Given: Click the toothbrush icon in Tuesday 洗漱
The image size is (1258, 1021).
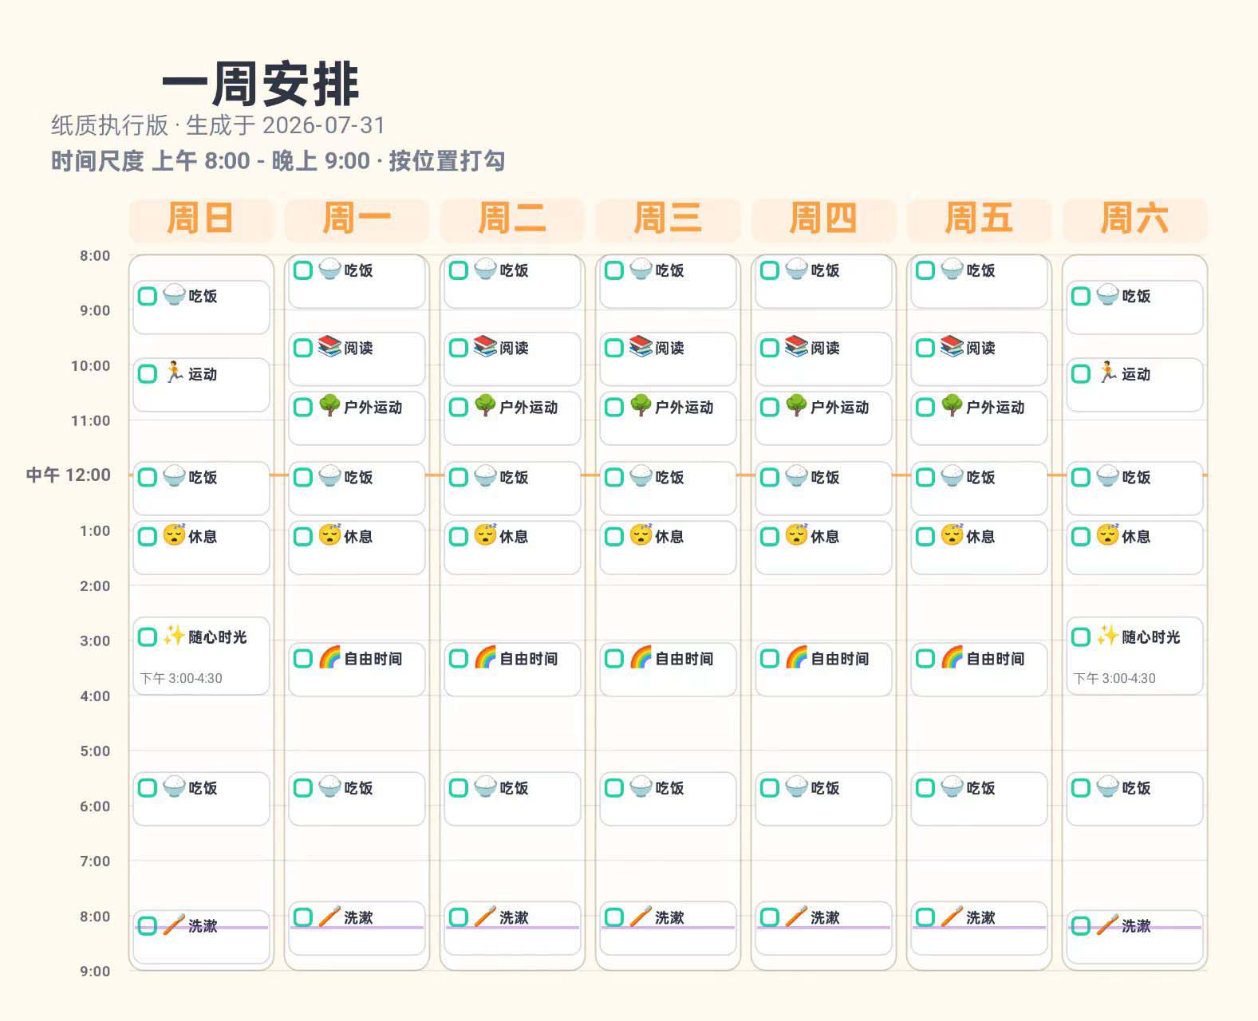Looking at the screenshot, I should pos(485,917).
